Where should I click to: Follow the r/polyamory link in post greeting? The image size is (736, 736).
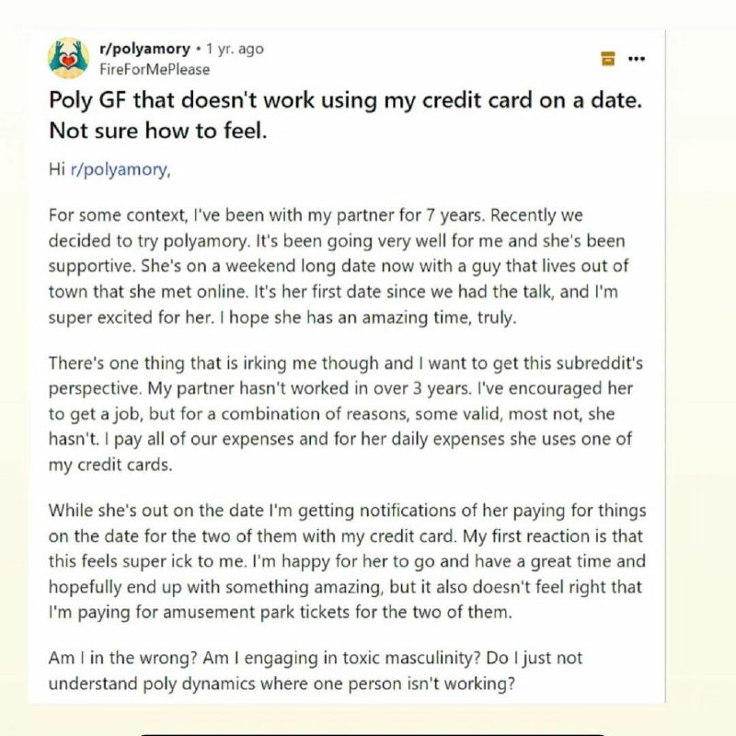click(x=121, y=169)
